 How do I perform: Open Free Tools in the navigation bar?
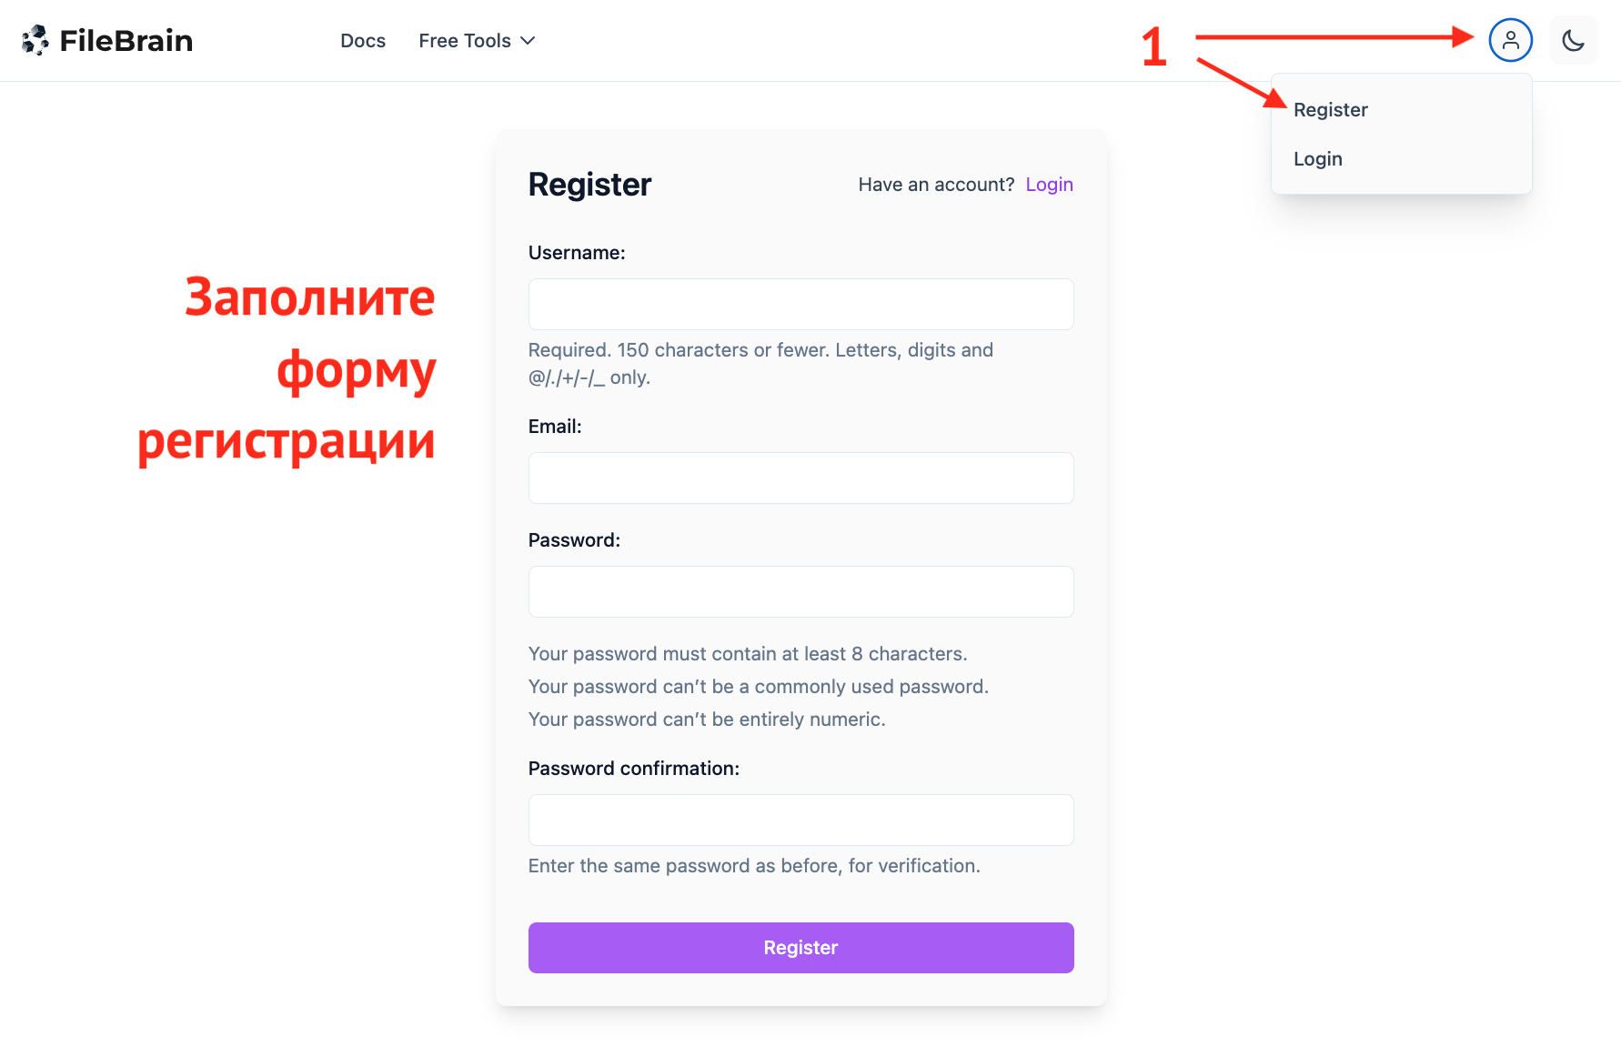coord(465,41)
